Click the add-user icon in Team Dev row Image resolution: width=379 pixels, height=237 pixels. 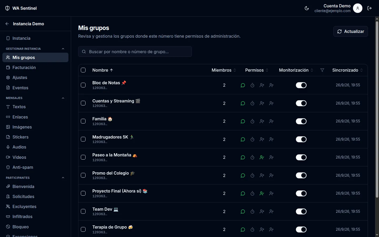pos(271,211)
